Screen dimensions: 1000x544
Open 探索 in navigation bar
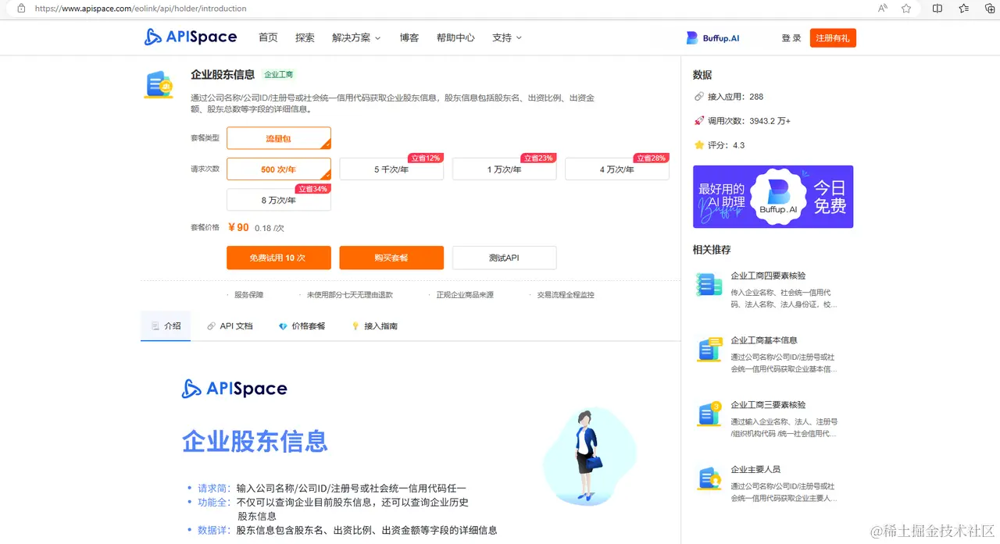pyautogui.click(x=305, y=37)
